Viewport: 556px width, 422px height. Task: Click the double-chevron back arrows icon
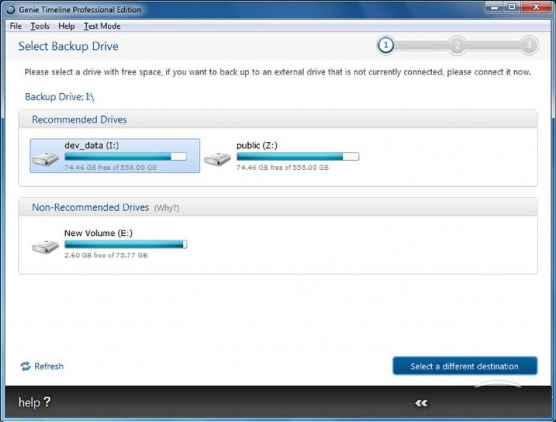pyautogui.click(x=421, y=403)
